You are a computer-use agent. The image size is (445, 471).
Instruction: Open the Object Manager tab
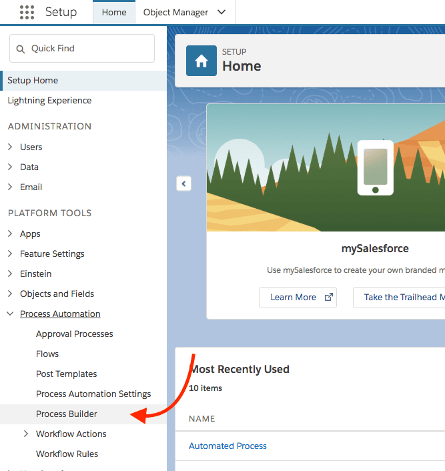click(x=175, y=12)
